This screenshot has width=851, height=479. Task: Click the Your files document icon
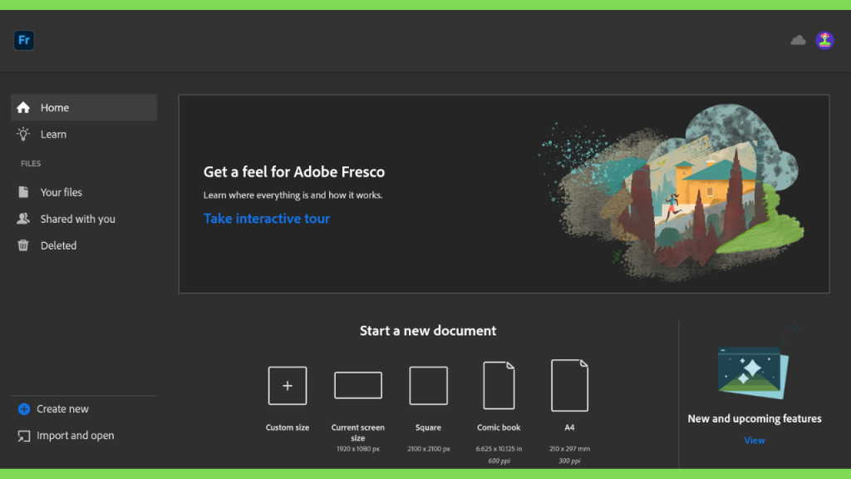coord(22,192)
